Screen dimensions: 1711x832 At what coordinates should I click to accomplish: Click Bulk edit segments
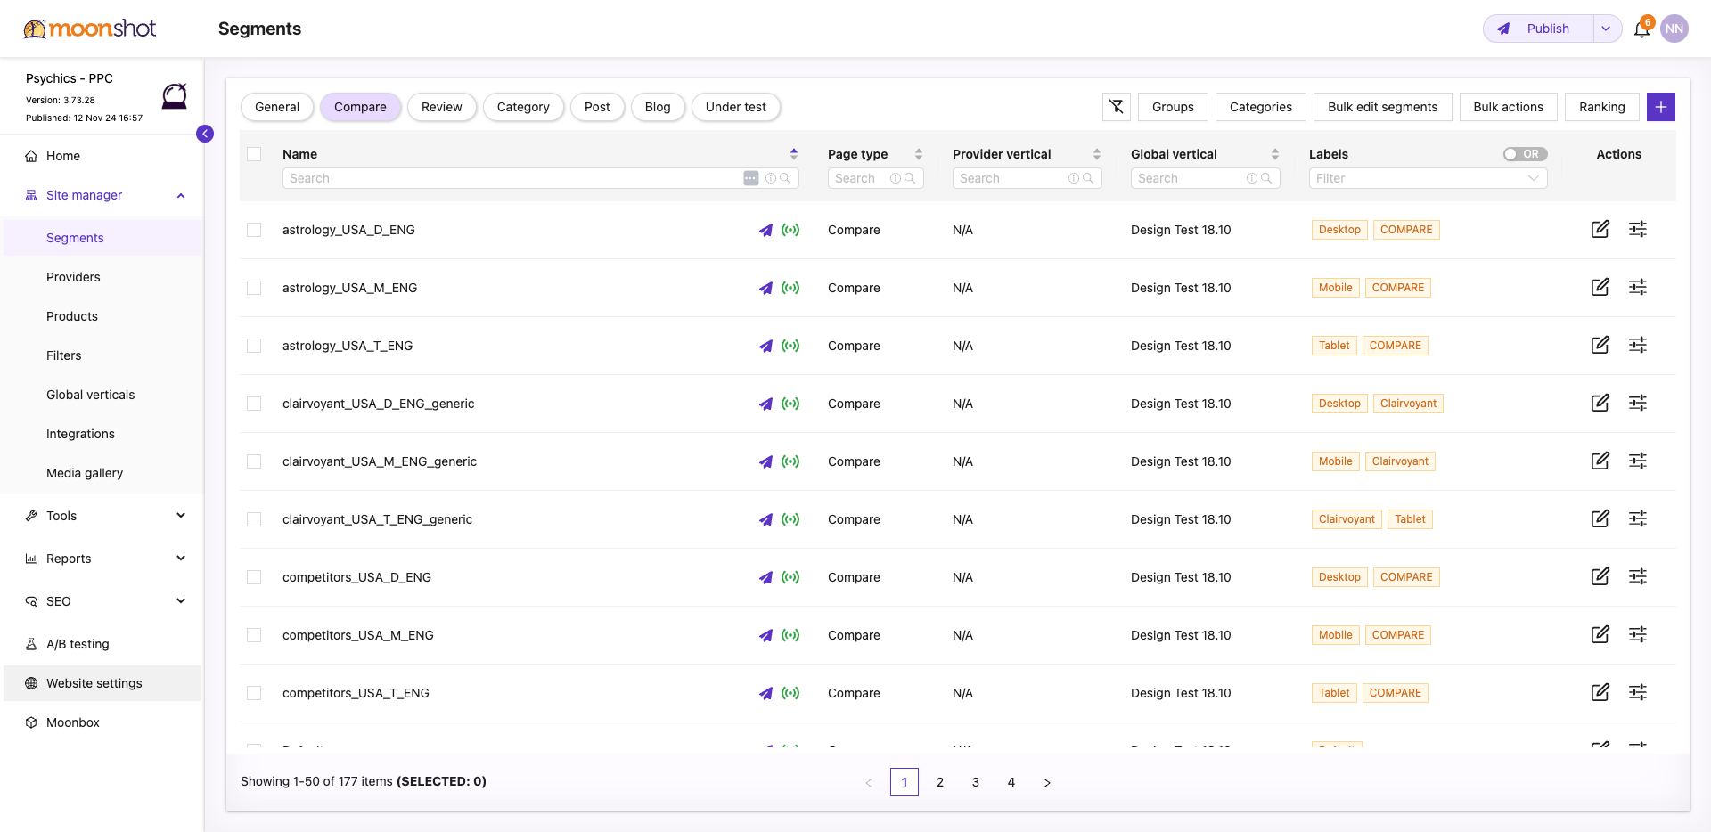coord(1383,107)
